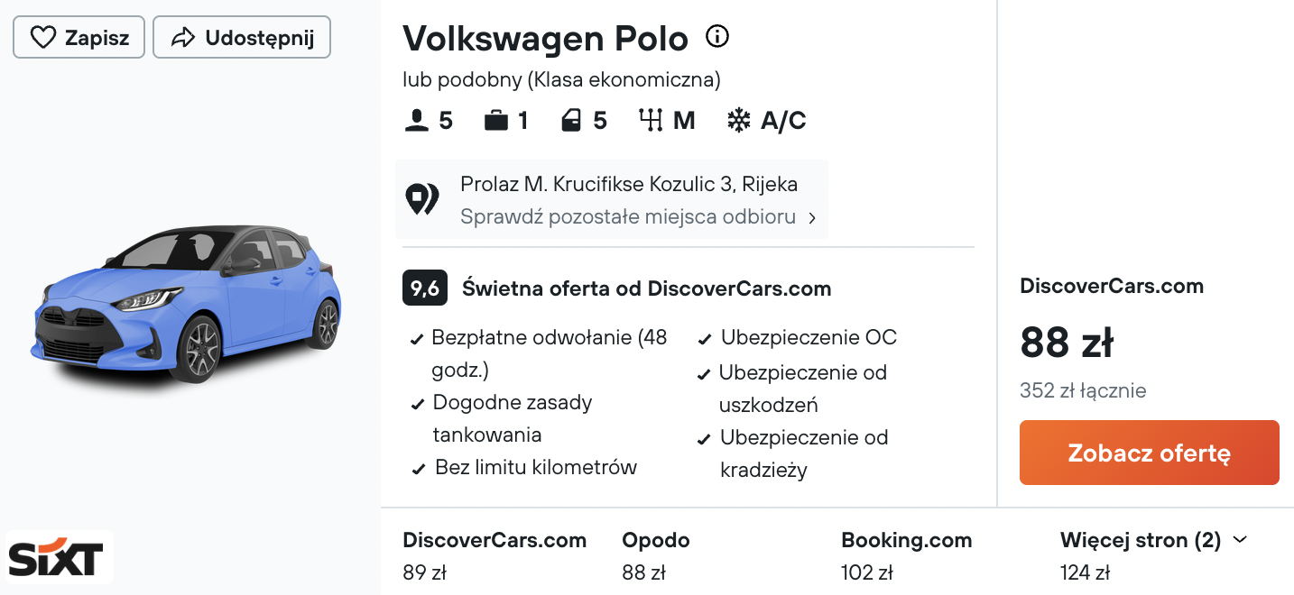Viewport: 1294px width, 595px height.
Task: Click the manual gearbox icon
Action: point(651,121)
